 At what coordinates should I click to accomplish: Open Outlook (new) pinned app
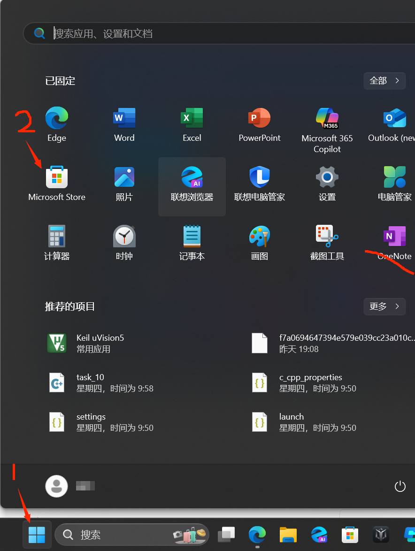(393, 124)
